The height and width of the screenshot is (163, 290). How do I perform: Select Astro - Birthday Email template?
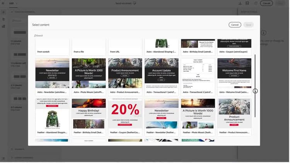[198, 47]
